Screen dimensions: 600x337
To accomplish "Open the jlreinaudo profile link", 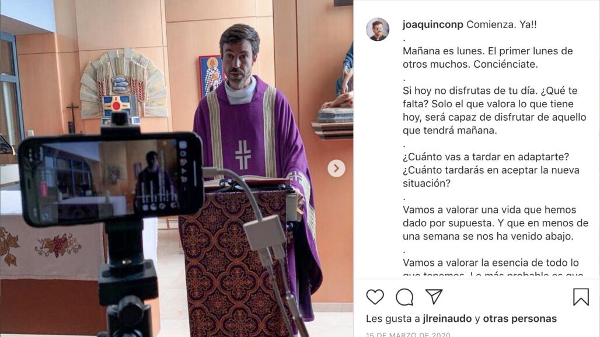I will 447,319.
